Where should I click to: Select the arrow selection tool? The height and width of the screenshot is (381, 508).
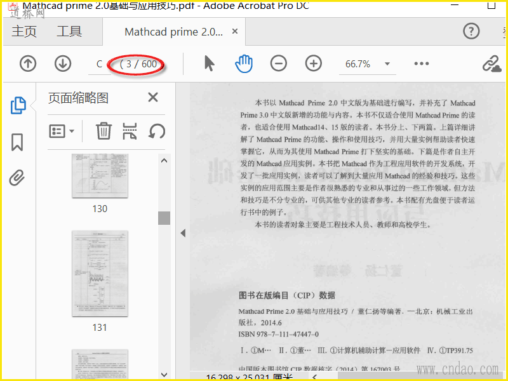[x=210, y=63]
